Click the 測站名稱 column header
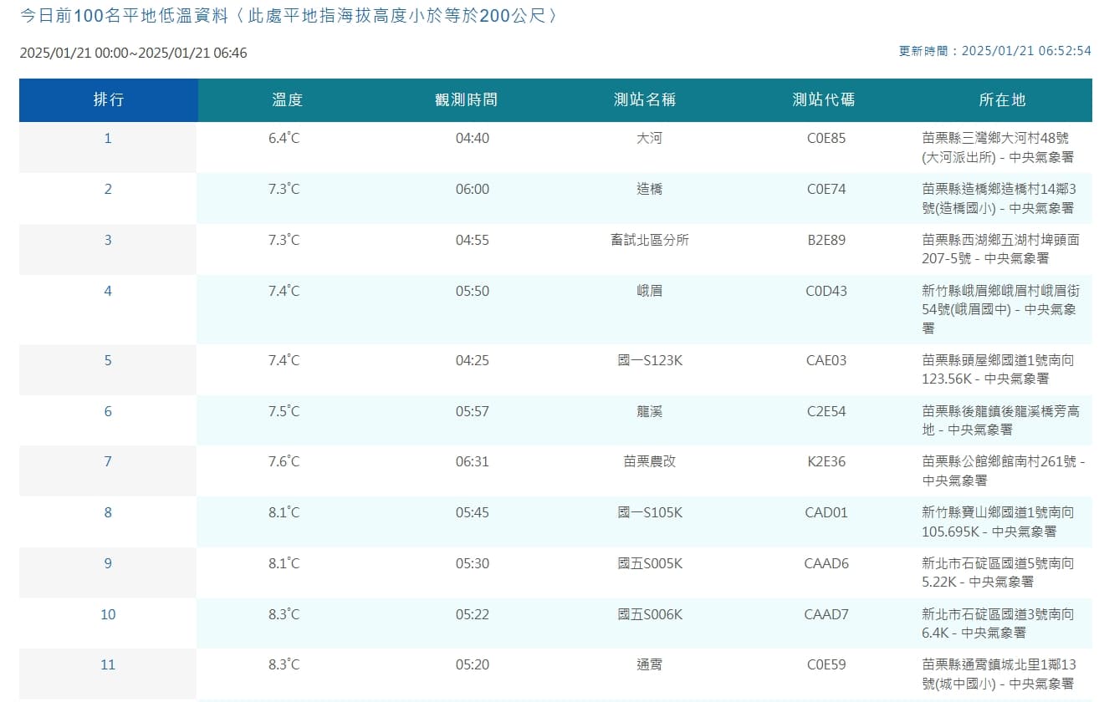This screenshot has height=702, width=1099. tap(645, 100)
